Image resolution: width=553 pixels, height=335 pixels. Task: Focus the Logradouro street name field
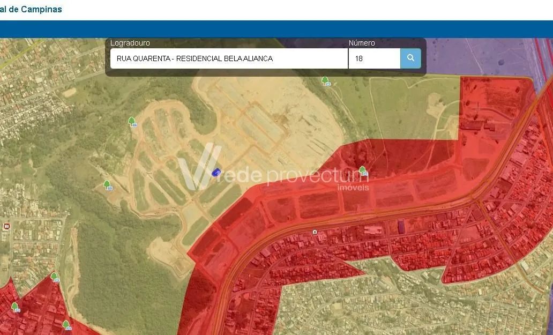pos(229,58)
